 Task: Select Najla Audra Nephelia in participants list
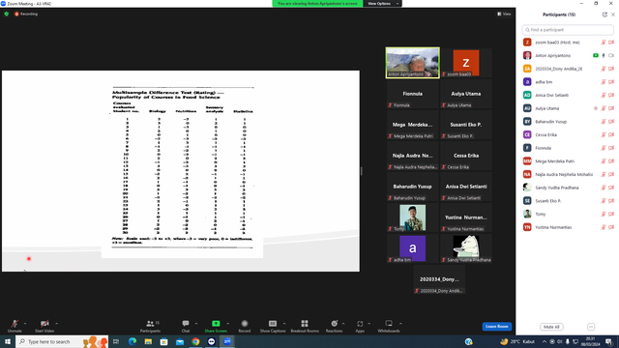[x=568, y=174]
